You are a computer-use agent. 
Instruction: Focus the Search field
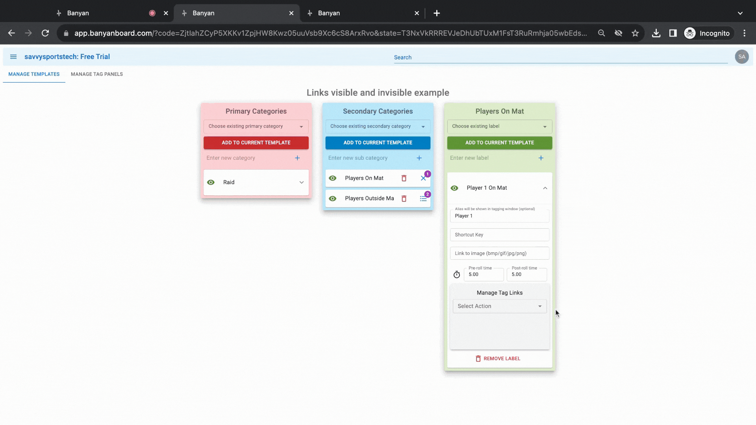(561, 57)
